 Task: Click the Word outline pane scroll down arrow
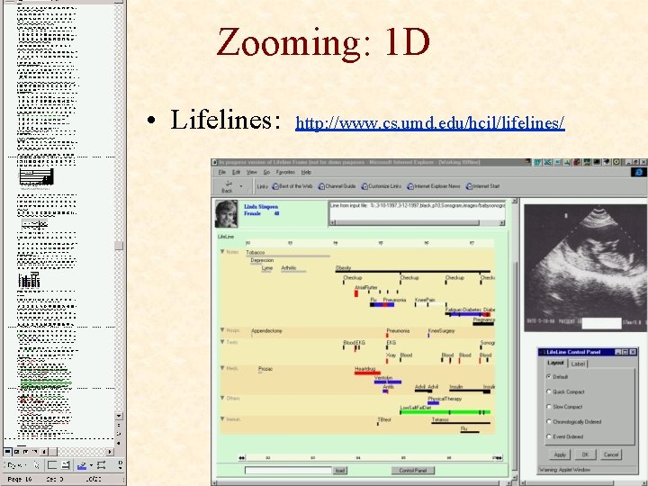tap(119, 416)
